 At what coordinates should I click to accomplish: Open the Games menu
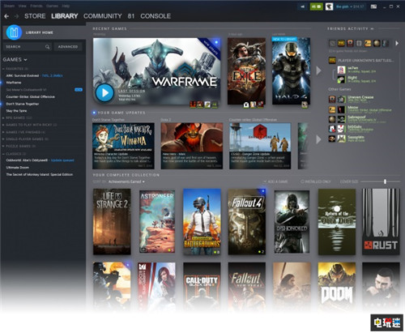click(52, 6)
